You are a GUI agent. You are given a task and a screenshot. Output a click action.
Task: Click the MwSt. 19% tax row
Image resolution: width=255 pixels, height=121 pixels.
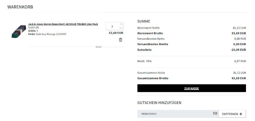click(x=191, y=61)
